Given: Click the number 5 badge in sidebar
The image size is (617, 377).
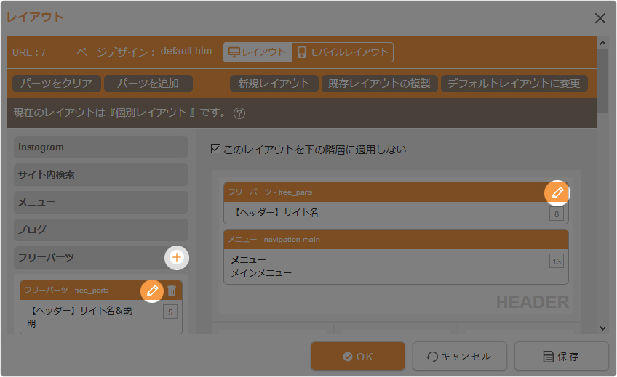Looking at the screenshot, I should point(170,312).
